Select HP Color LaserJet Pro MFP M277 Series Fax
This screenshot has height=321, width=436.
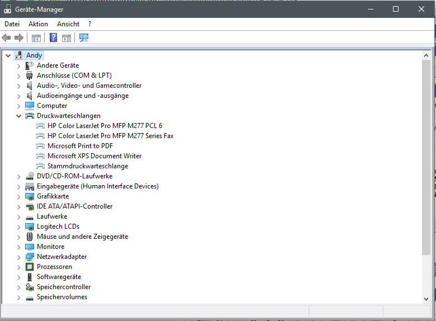click(x=110, y=136)
